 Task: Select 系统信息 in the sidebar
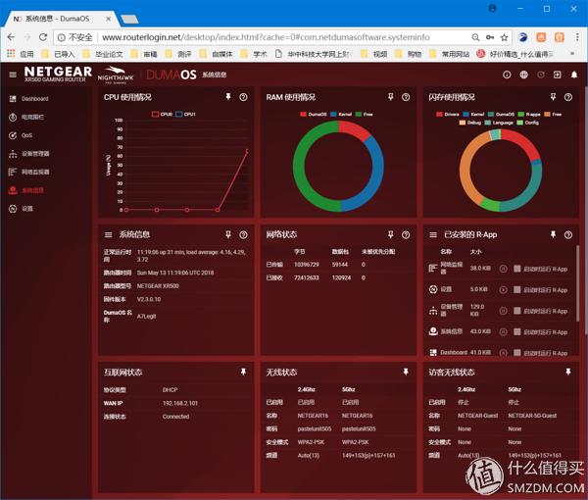coord(26,190)
